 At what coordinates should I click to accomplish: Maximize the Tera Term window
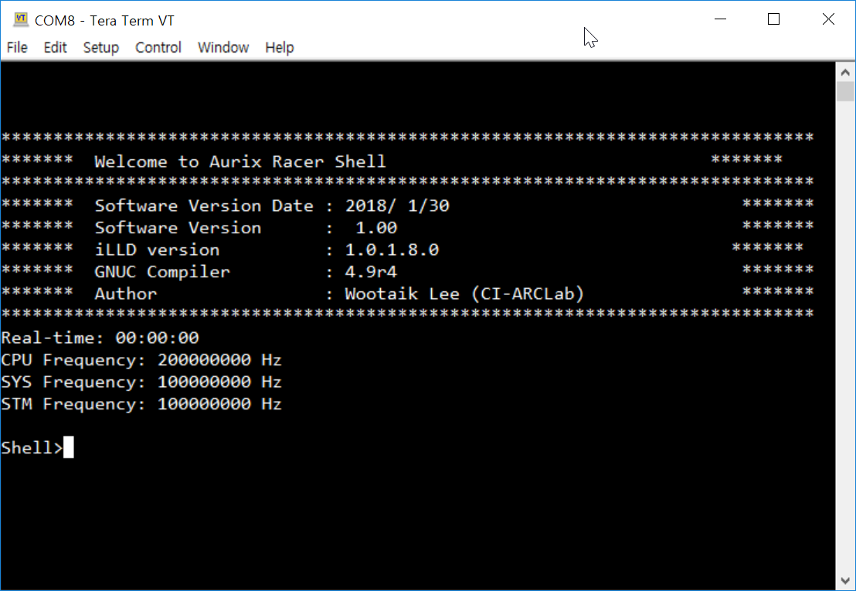click(x=773, y=19)
